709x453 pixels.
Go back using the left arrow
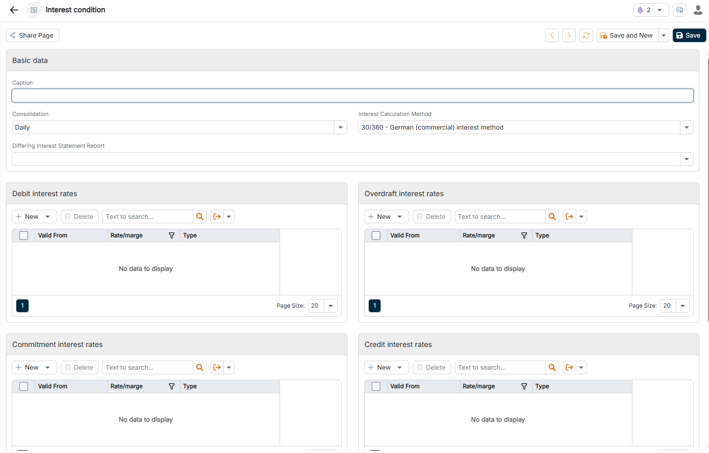(x=14, y=10)
